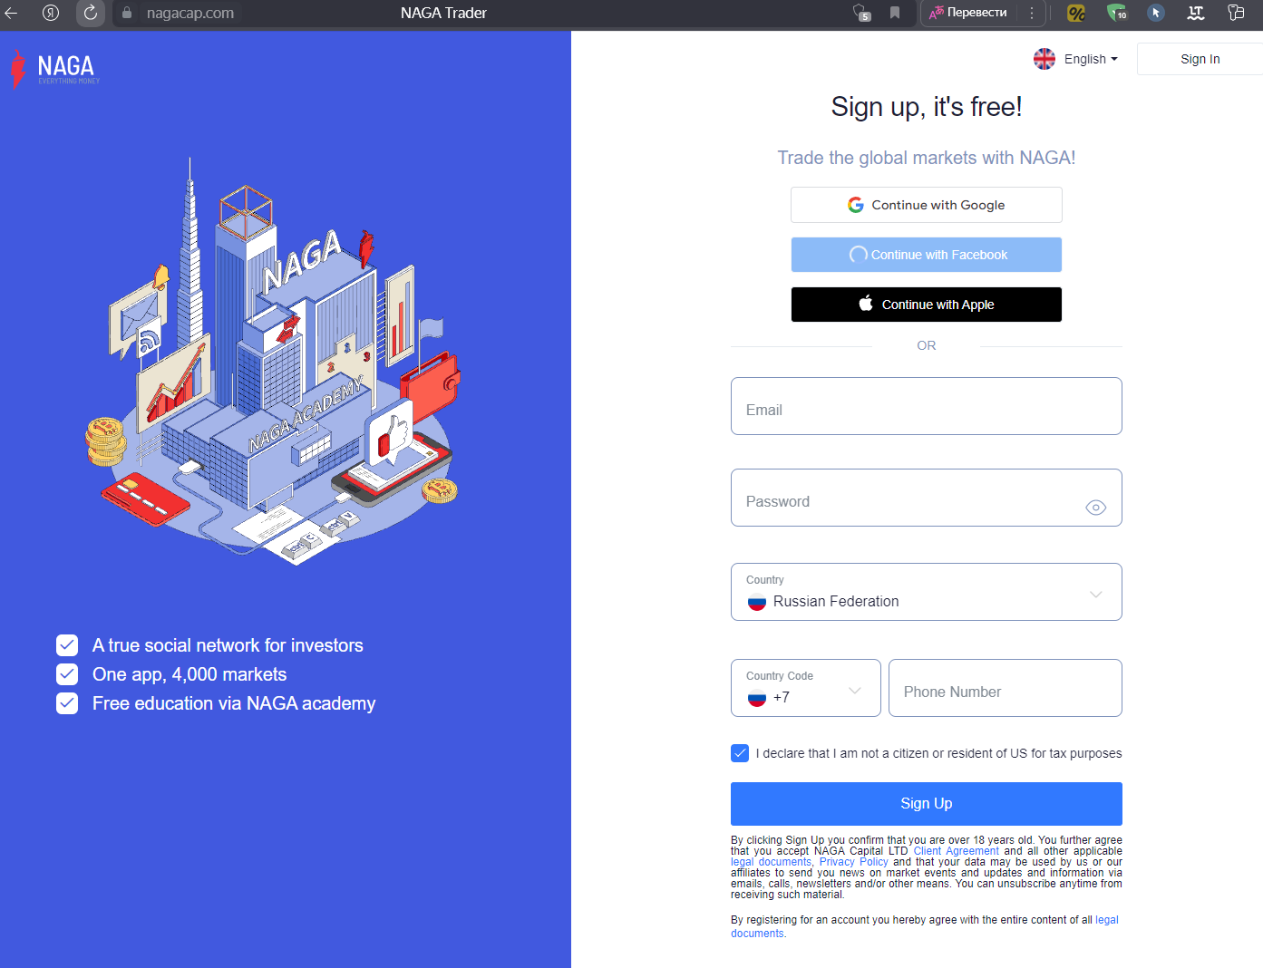Expand the Country Code +7 dropdown
Screen dimensions: 1263x968
pyautogui.click(x=806, y=688)
